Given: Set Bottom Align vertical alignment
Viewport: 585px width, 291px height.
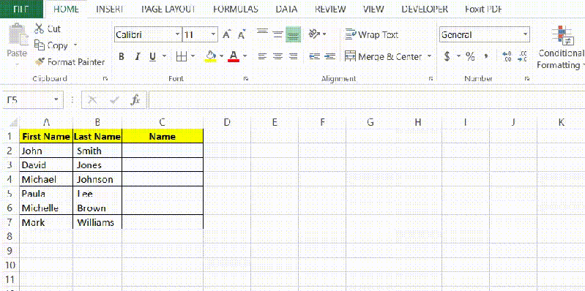Looking at the screenshot, I should 294,34.
